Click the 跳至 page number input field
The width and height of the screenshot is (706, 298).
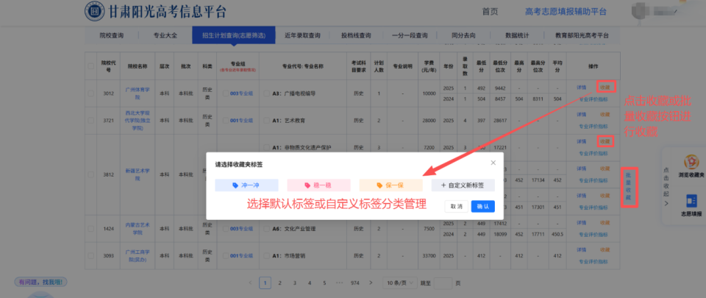[x=443, y=283]
